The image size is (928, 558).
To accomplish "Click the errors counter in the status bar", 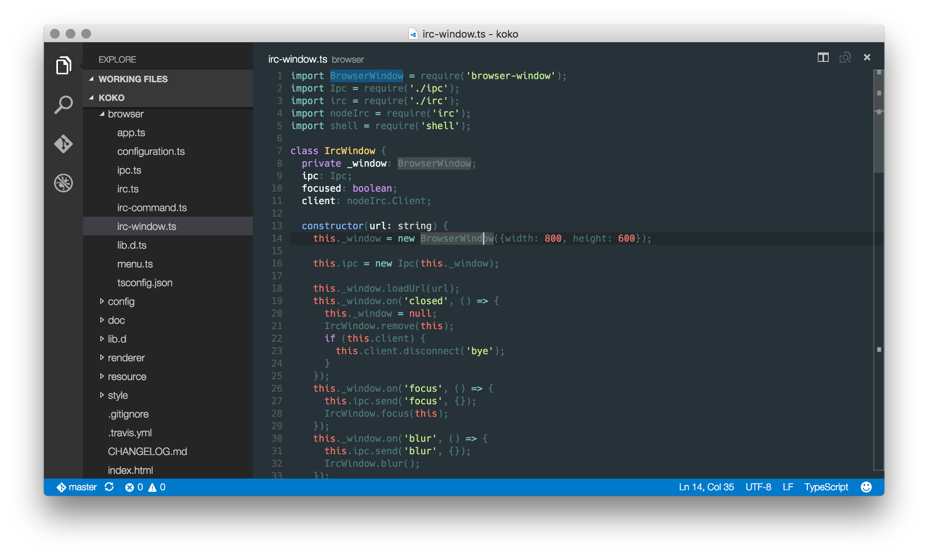I will [x=135, y=487].
